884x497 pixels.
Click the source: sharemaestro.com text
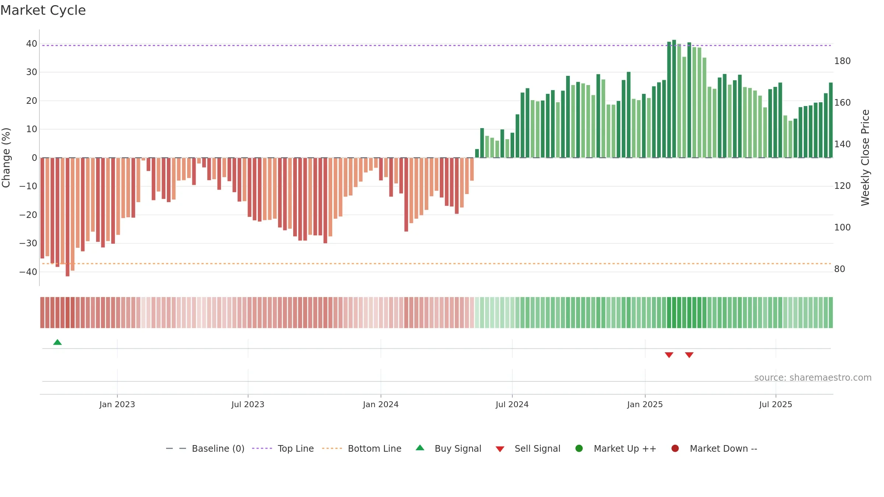coord(813,378)
